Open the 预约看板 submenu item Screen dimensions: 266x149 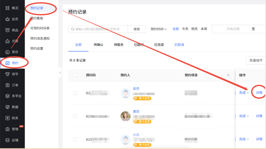pyautogui.click(x=37, y=18)
